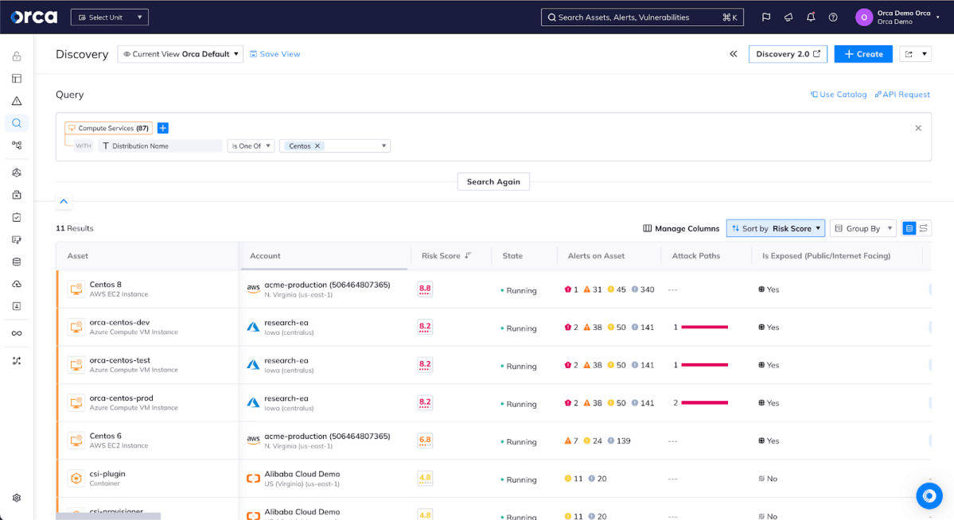This screenshot has height=520, width=954.
Task: Add query condition with blue plus
Action: 162,128
